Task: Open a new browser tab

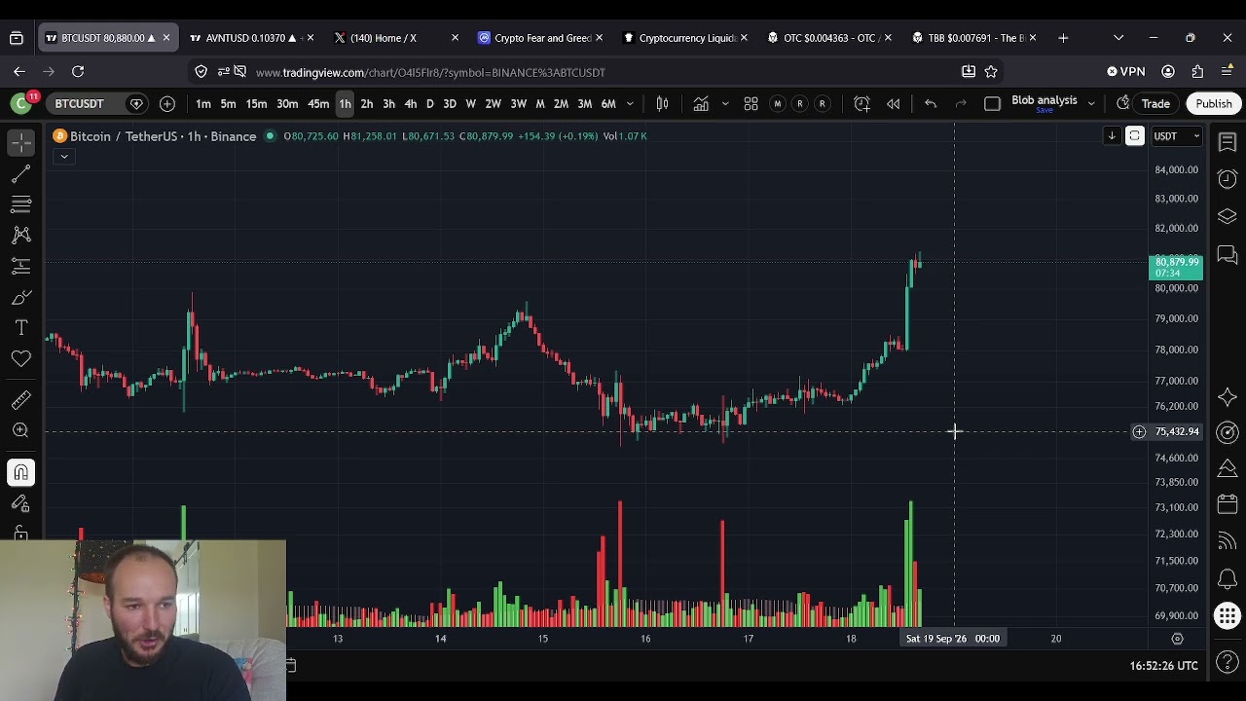Action: 1063,38
